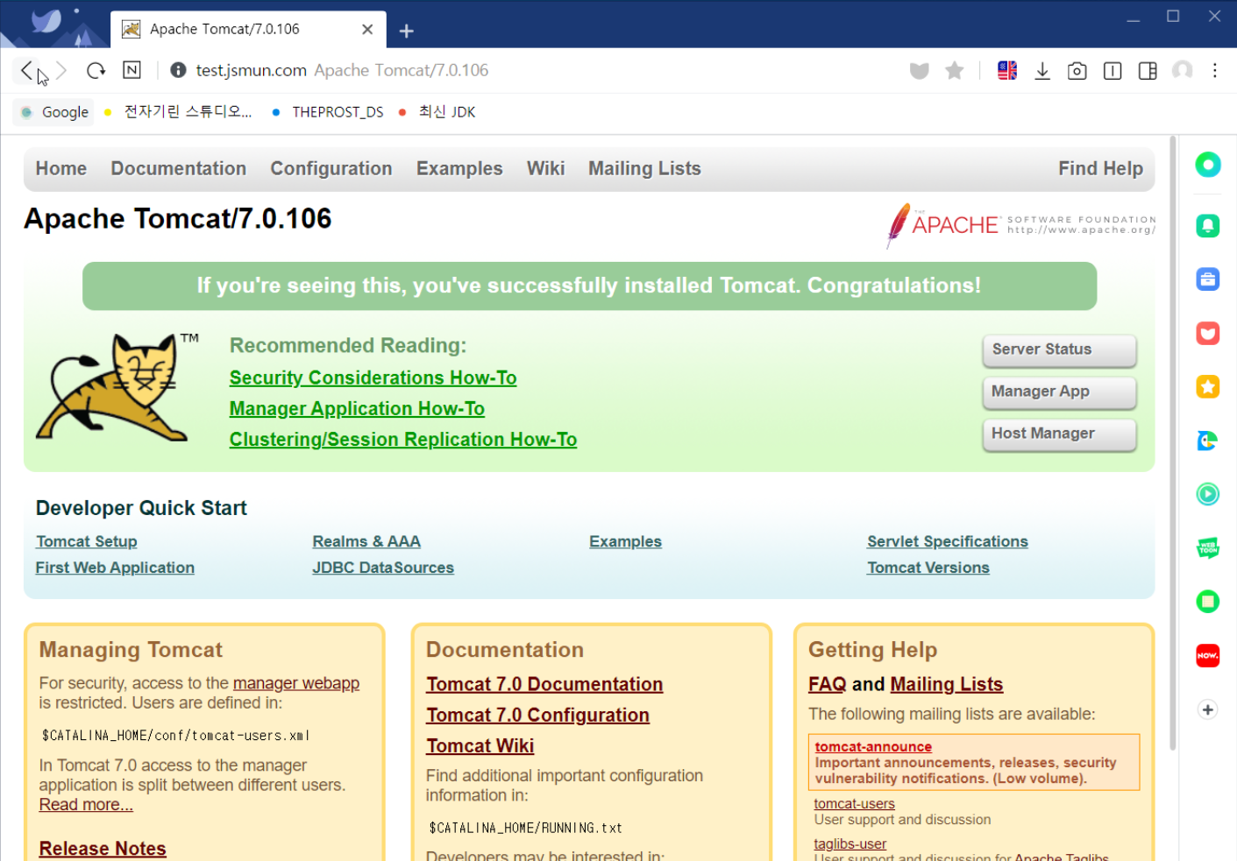
Task: Open the blue translate sidebar icon
Action: pyautogui.click(x=1208, y=441)
